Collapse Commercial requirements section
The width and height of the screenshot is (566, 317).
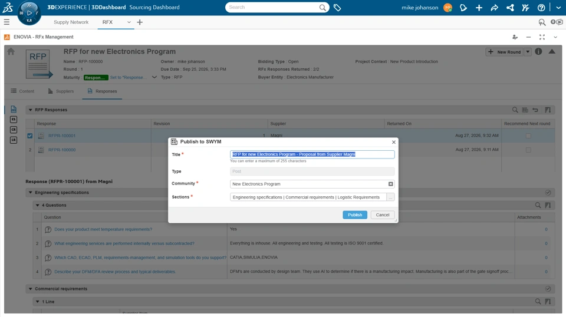30,289
